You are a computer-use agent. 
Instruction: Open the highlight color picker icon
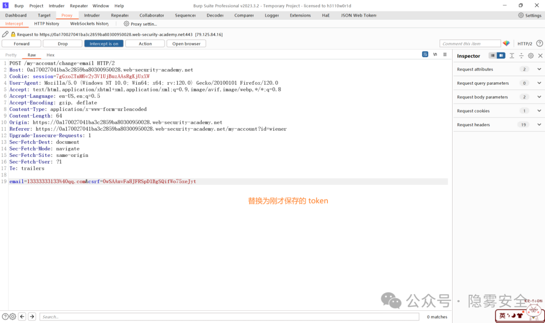pyautogui.click(x=507, y=43)
